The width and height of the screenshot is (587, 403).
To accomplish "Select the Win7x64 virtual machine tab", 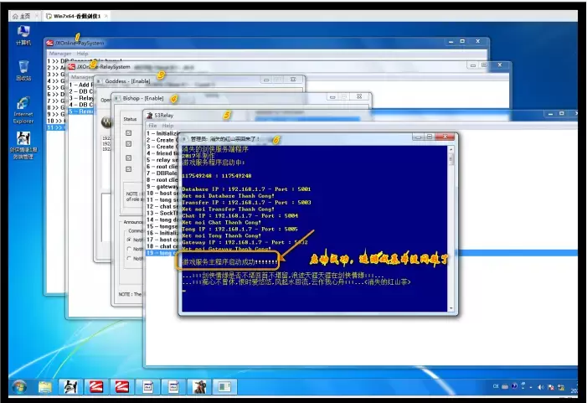I will [78, 16].
